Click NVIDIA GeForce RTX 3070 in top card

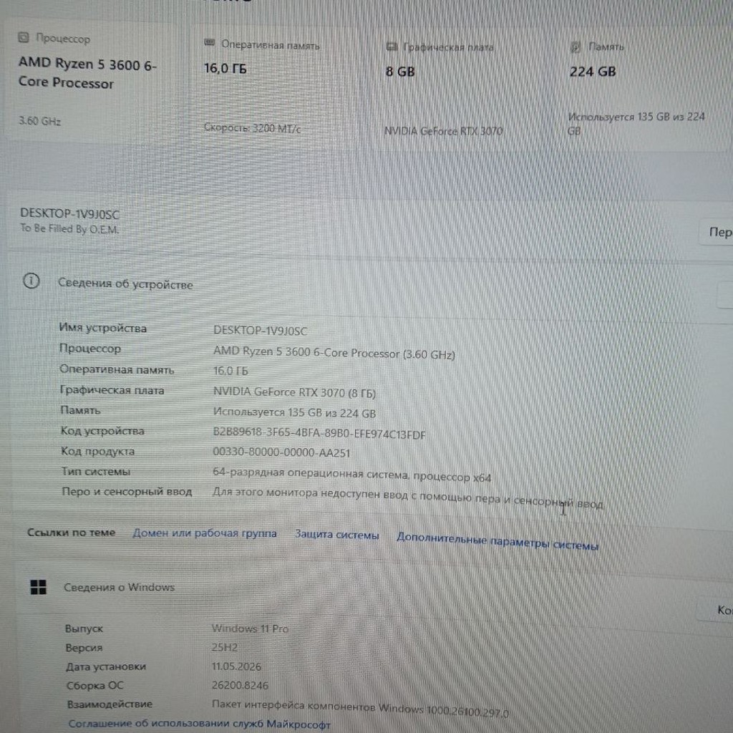443,131
